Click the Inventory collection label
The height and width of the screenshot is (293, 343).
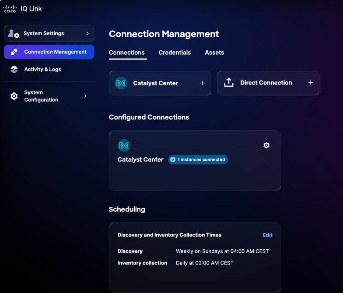point(142,263)
